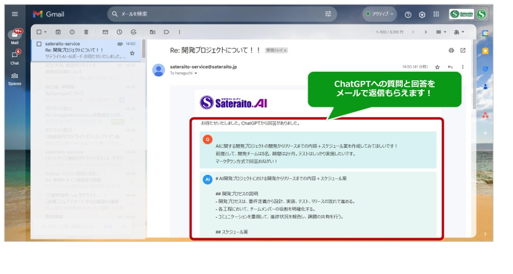Check the sateraito-service email checkbox
This screenshot has height=274, width=513.
pos(39,44)
